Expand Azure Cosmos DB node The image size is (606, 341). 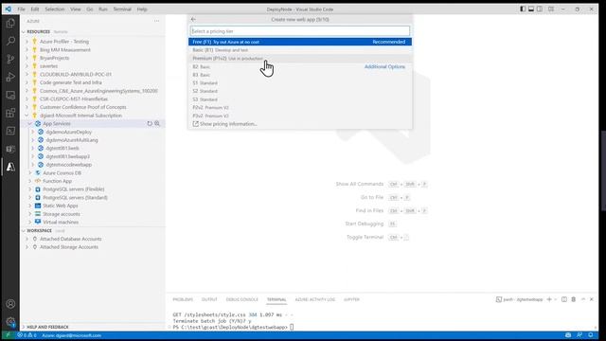(30, 172)
